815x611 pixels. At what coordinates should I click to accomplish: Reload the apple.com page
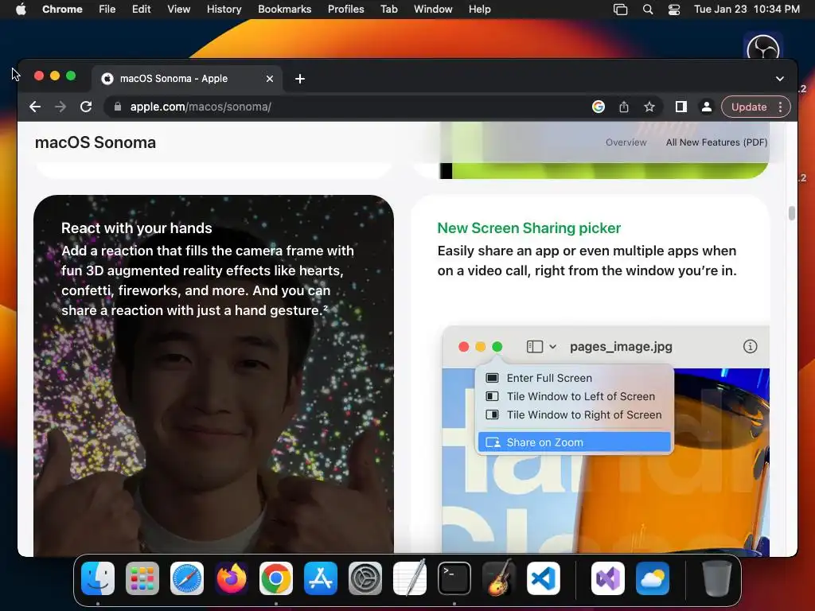pyautogui.click(x=86, y=107)
